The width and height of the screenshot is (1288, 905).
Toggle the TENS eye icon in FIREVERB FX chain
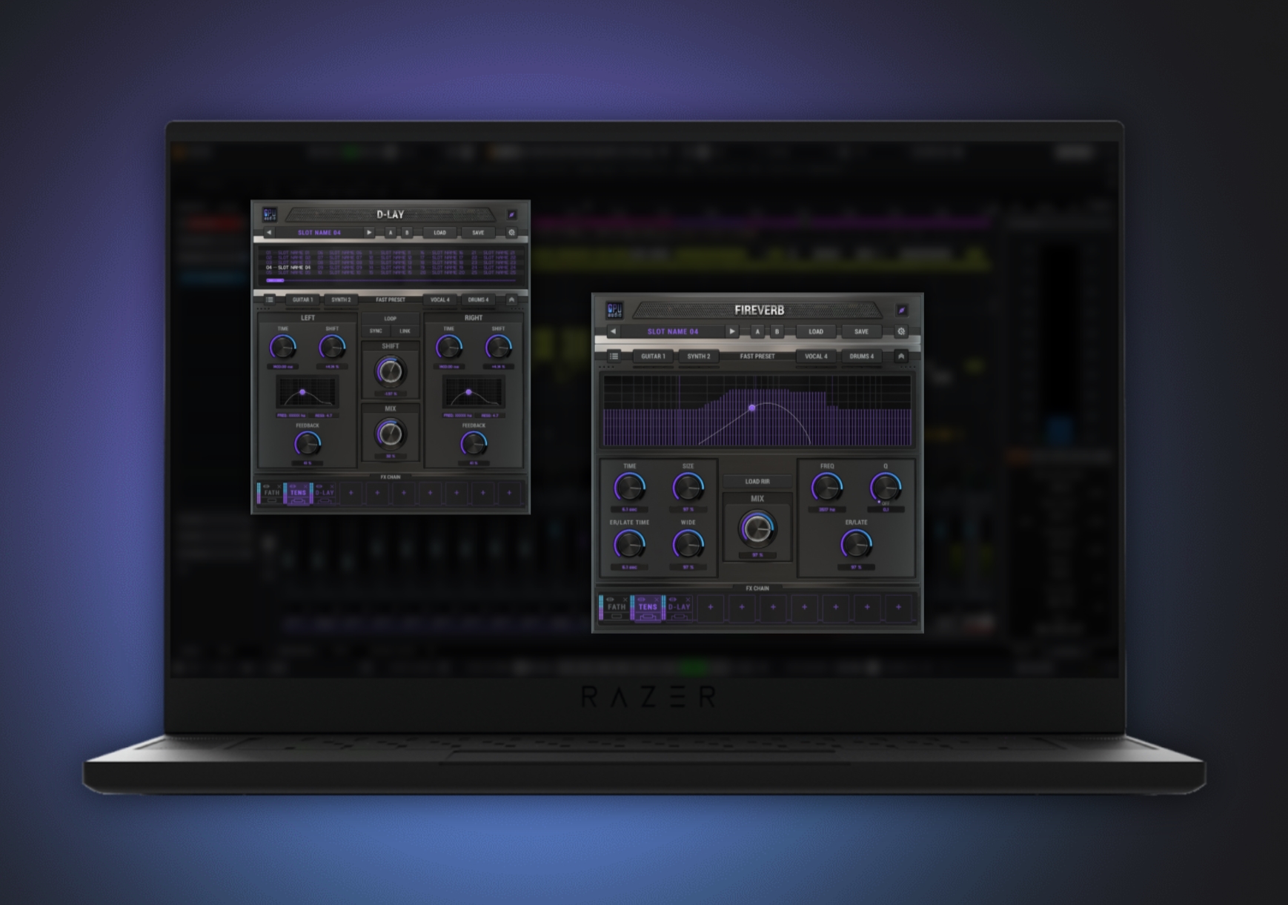tap(641, 599)
